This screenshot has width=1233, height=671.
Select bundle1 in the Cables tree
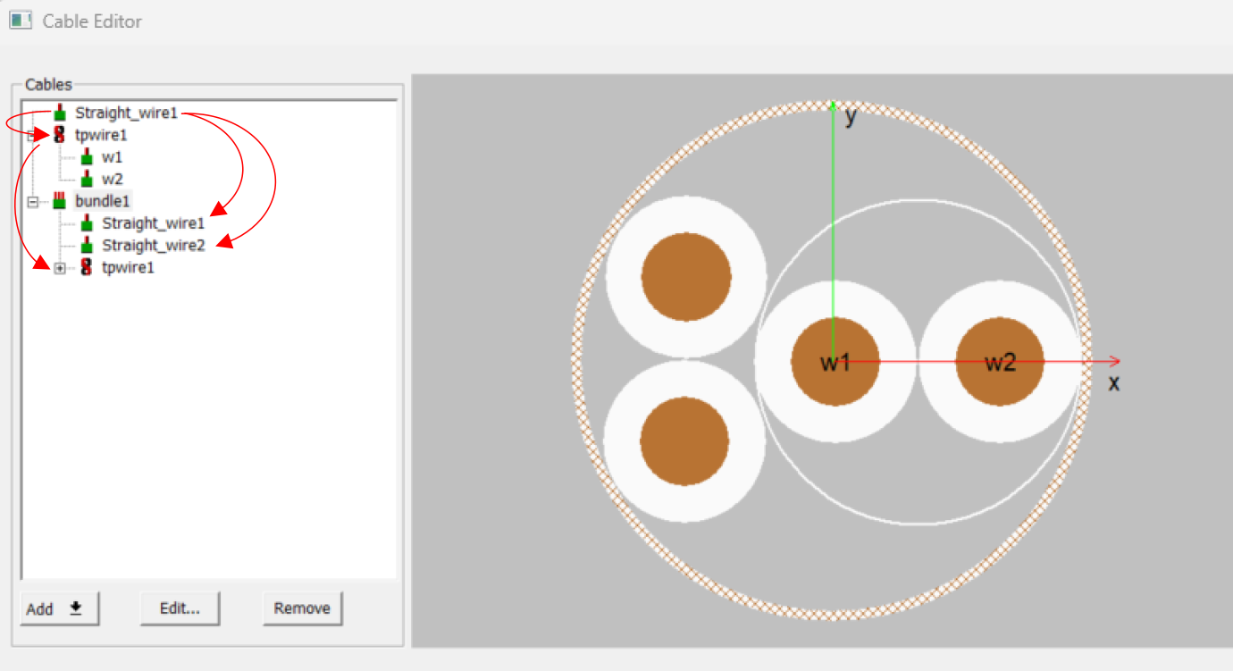point(102,200)
